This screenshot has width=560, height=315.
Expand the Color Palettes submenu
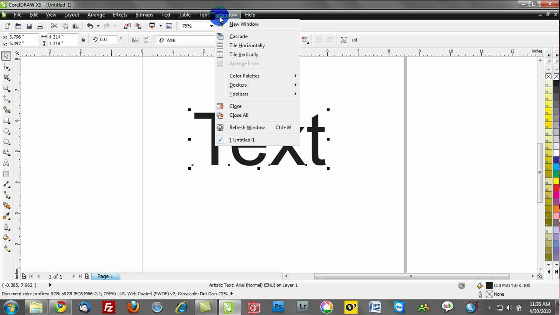257,76
